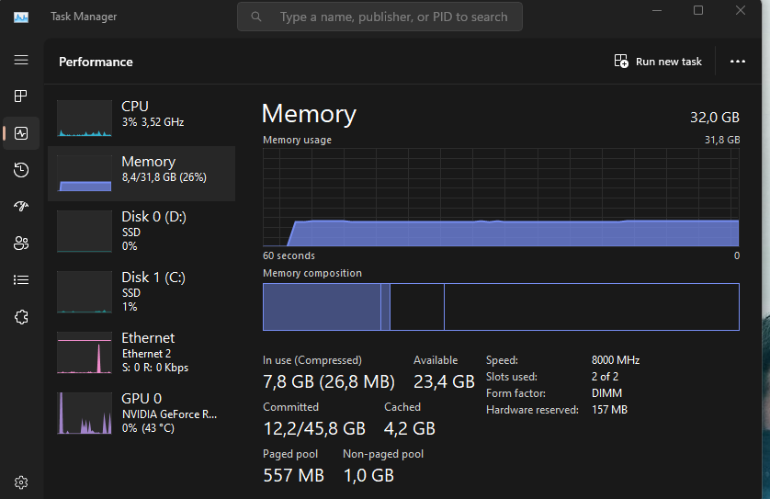Select the Memory performance entry

142,173
